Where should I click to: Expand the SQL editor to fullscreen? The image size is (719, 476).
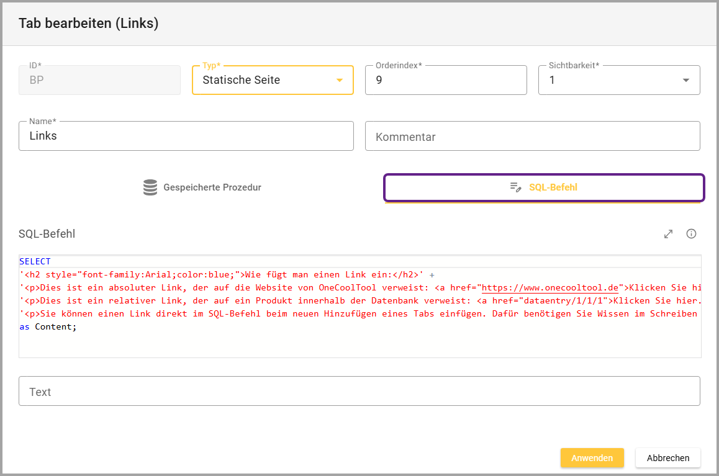coord(668,234)
